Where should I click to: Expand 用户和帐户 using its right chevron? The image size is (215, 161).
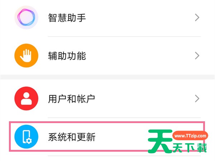197,99
